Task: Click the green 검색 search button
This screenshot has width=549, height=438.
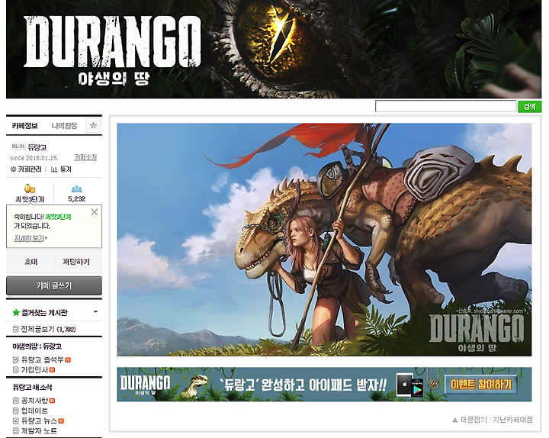Action: click(x=529, y=106)
